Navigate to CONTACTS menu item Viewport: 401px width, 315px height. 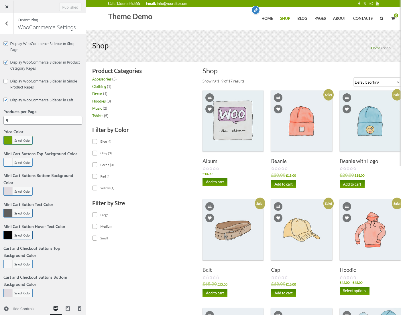(363, 18)
